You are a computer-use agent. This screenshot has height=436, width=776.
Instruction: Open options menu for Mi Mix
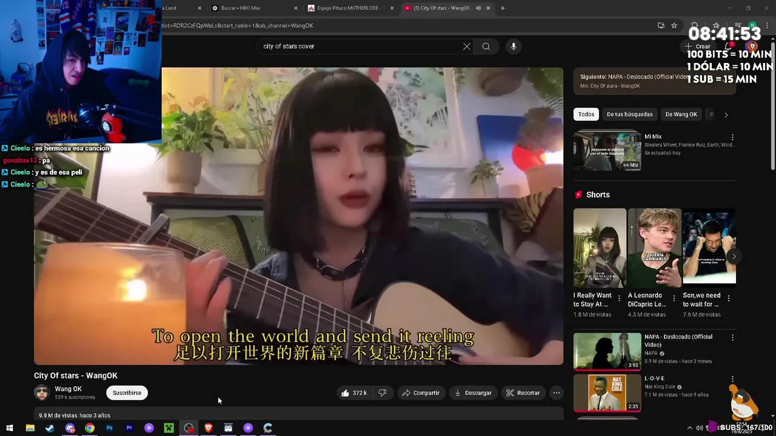732,137
